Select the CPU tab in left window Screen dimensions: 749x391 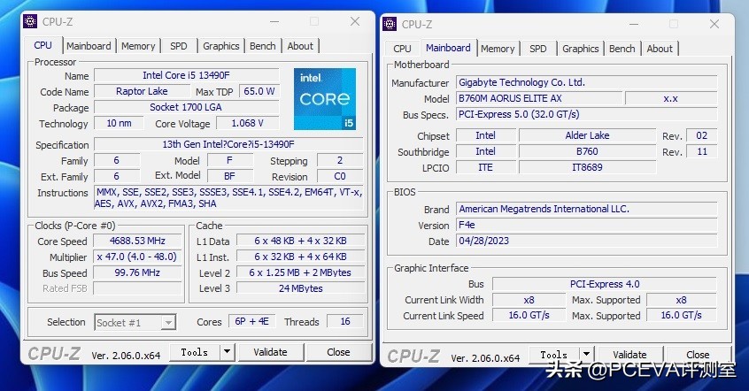pyautogui.click(x=43, y=45)
